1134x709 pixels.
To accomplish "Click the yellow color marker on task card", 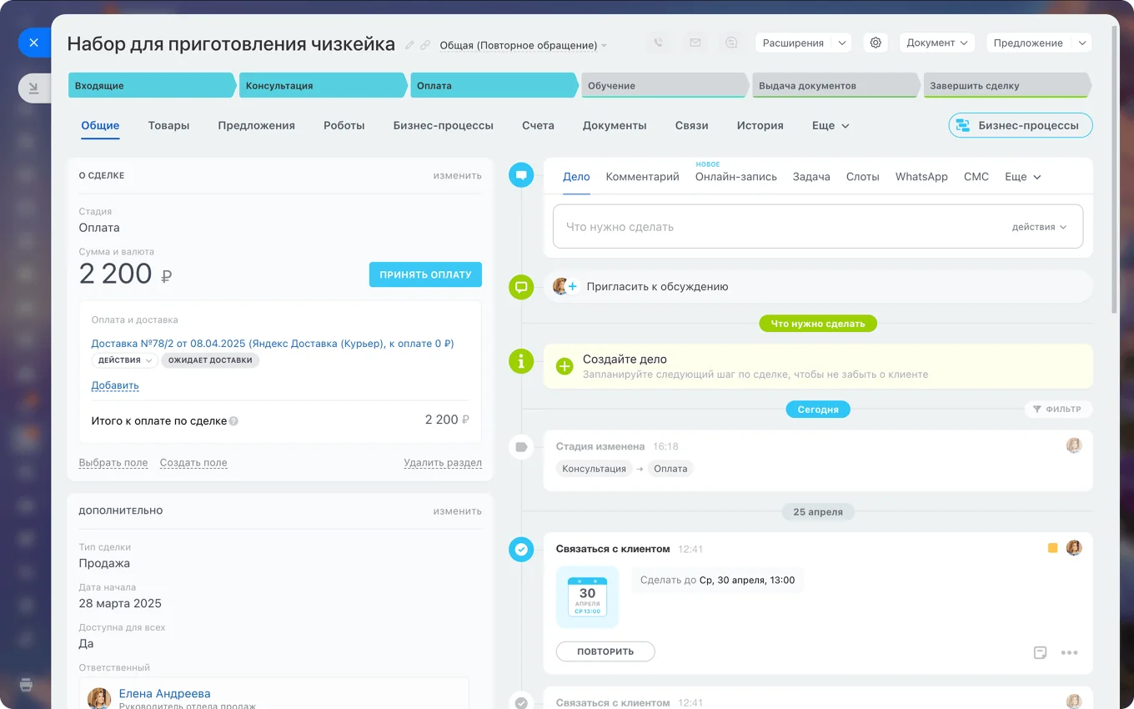I will click(1052, 548).
